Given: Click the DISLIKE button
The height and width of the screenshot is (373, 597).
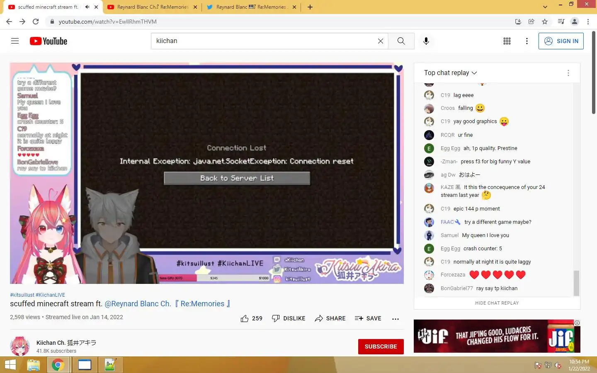Looking at the screenshot, I should (288, 318).
